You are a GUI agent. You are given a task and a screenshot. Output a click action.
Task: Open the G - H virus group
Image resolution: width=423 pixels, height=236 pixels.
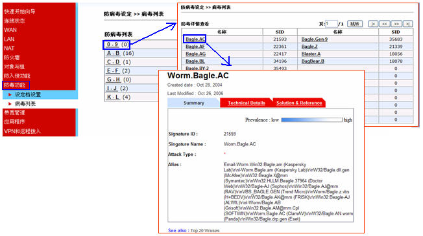[x=114, y=80]
